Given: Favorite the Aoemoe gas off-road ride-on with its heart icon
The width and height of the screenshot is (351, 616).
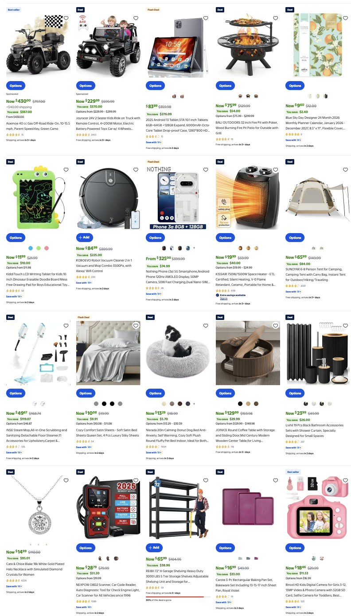Looking at the screenshot, I should 66,18.
